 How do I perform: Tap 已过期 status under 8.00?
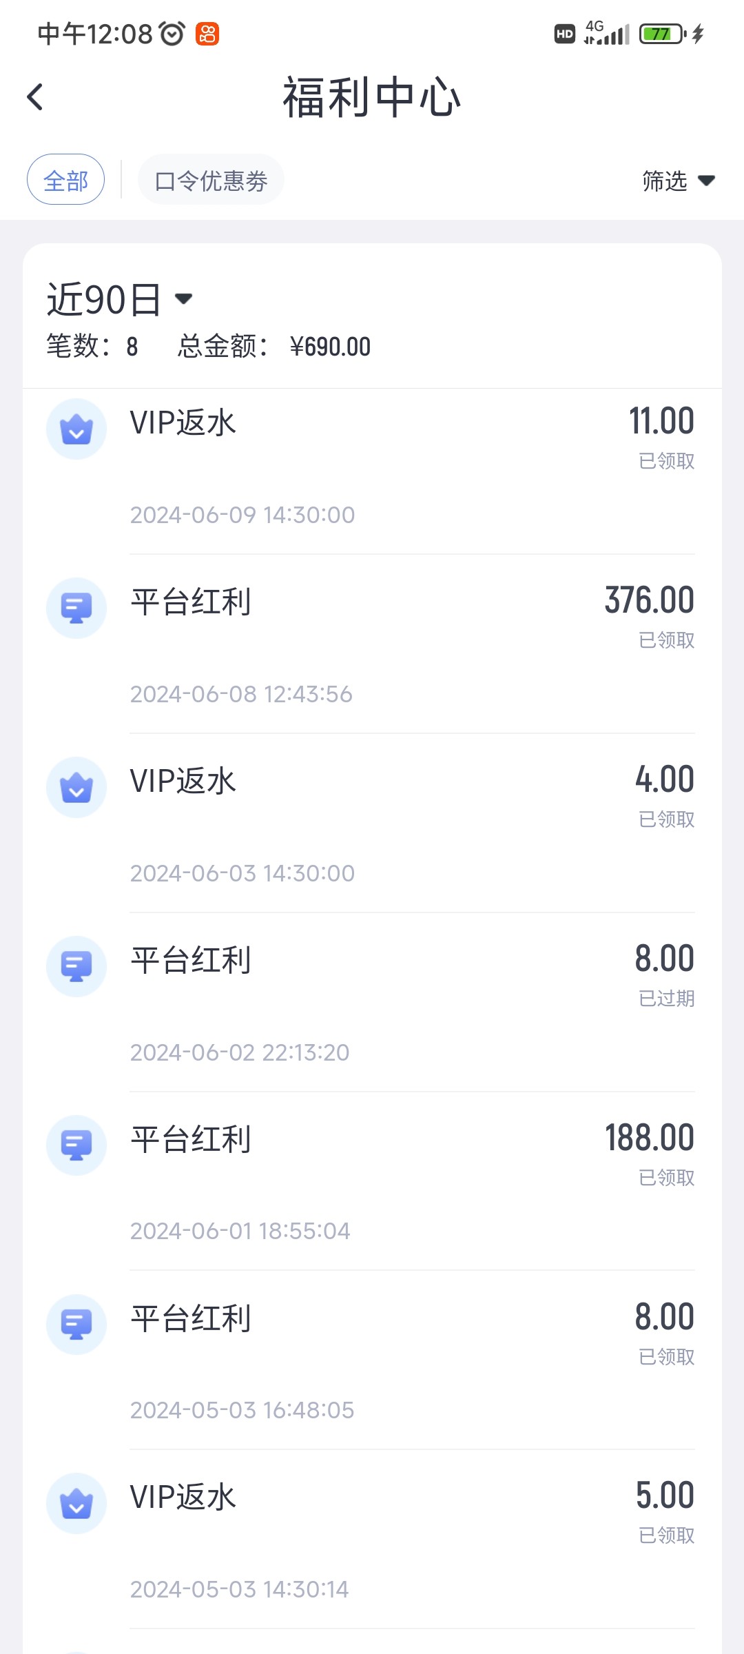[666, 999]
